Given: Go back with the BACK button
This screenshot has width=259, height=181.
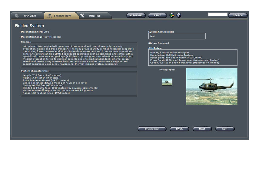Looking at the screenshot, I should (179, 129).
